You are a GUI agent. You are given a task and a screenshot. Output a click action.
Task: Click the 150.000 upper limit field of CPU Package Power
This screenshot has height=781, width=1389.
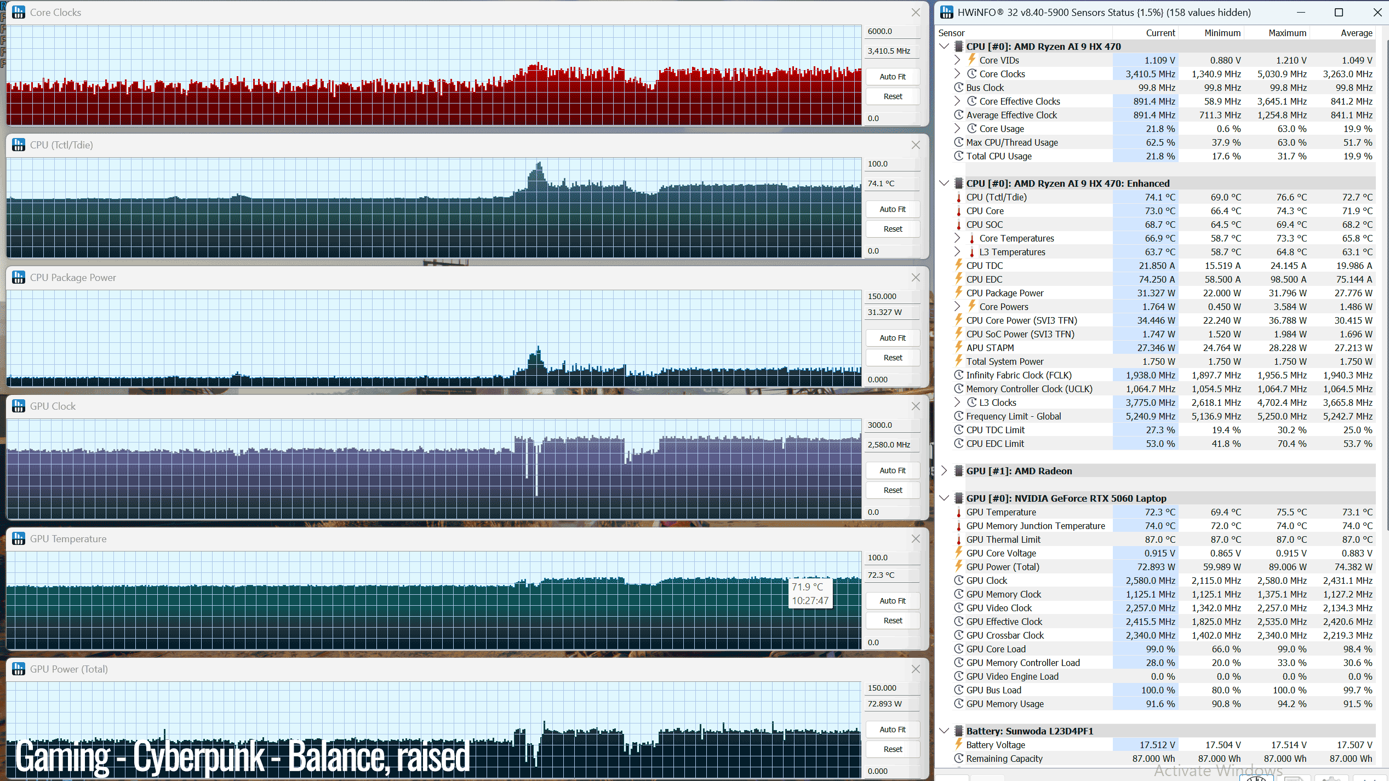click(893, 296)
